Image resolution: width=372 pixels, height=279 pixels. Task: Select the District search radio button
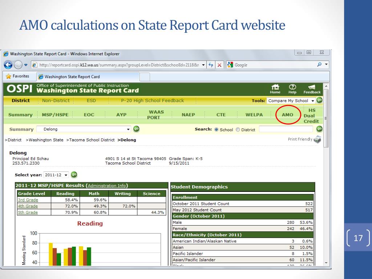pos(238,130)
